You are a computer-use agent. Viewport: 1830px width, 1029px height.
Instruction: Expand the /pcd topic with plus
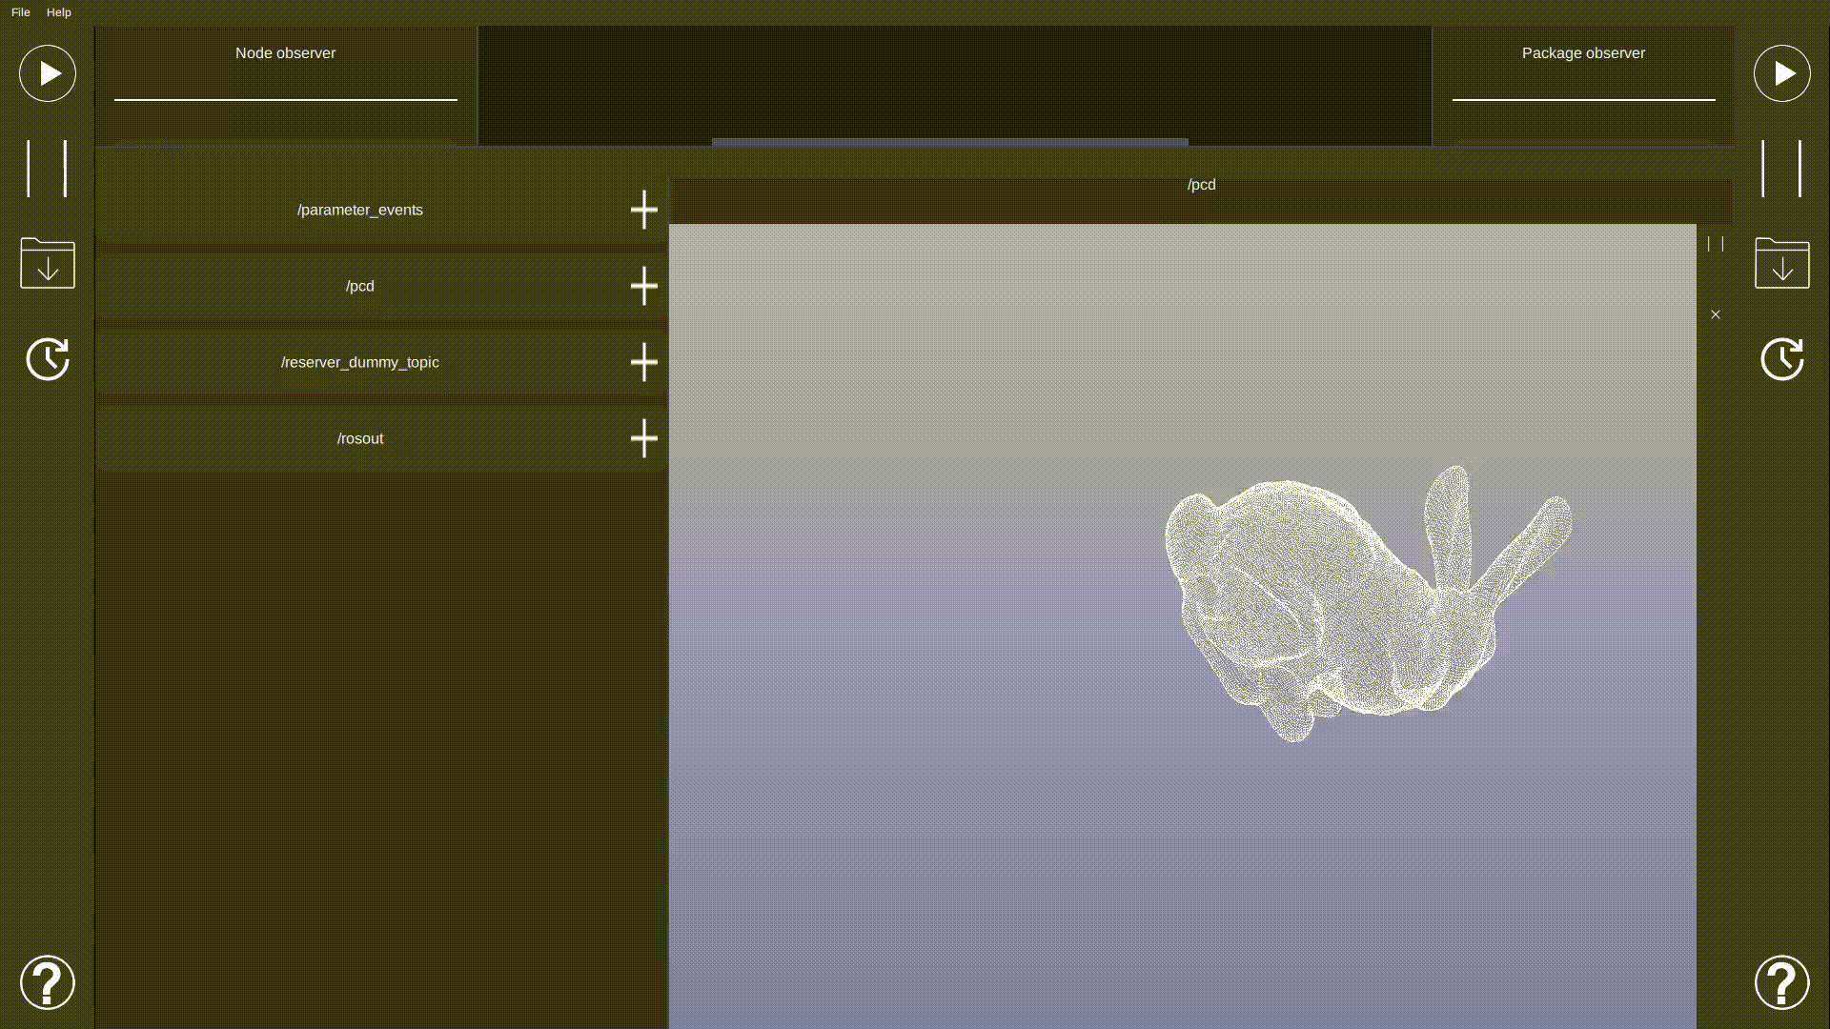[x=644, y=286]
